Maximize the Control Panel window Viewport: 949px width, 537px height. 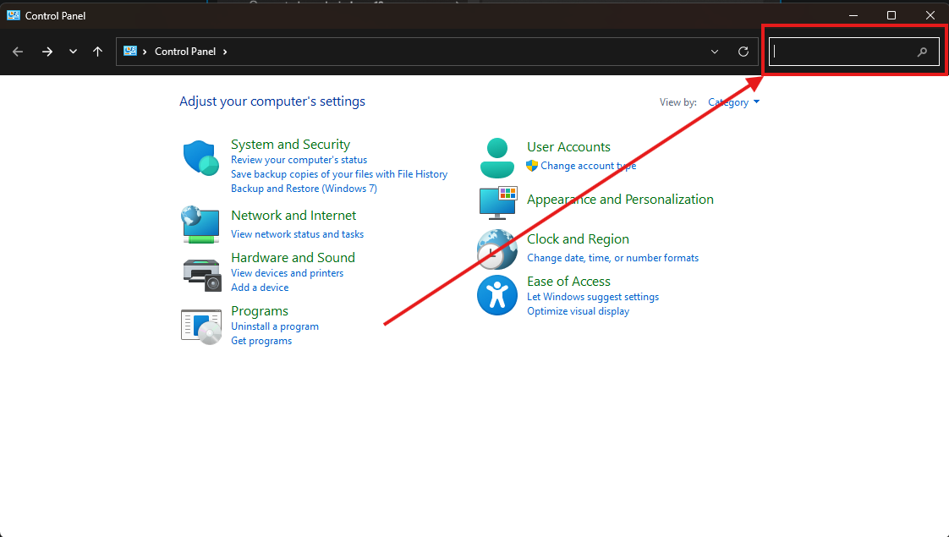(x=891, y=15)
